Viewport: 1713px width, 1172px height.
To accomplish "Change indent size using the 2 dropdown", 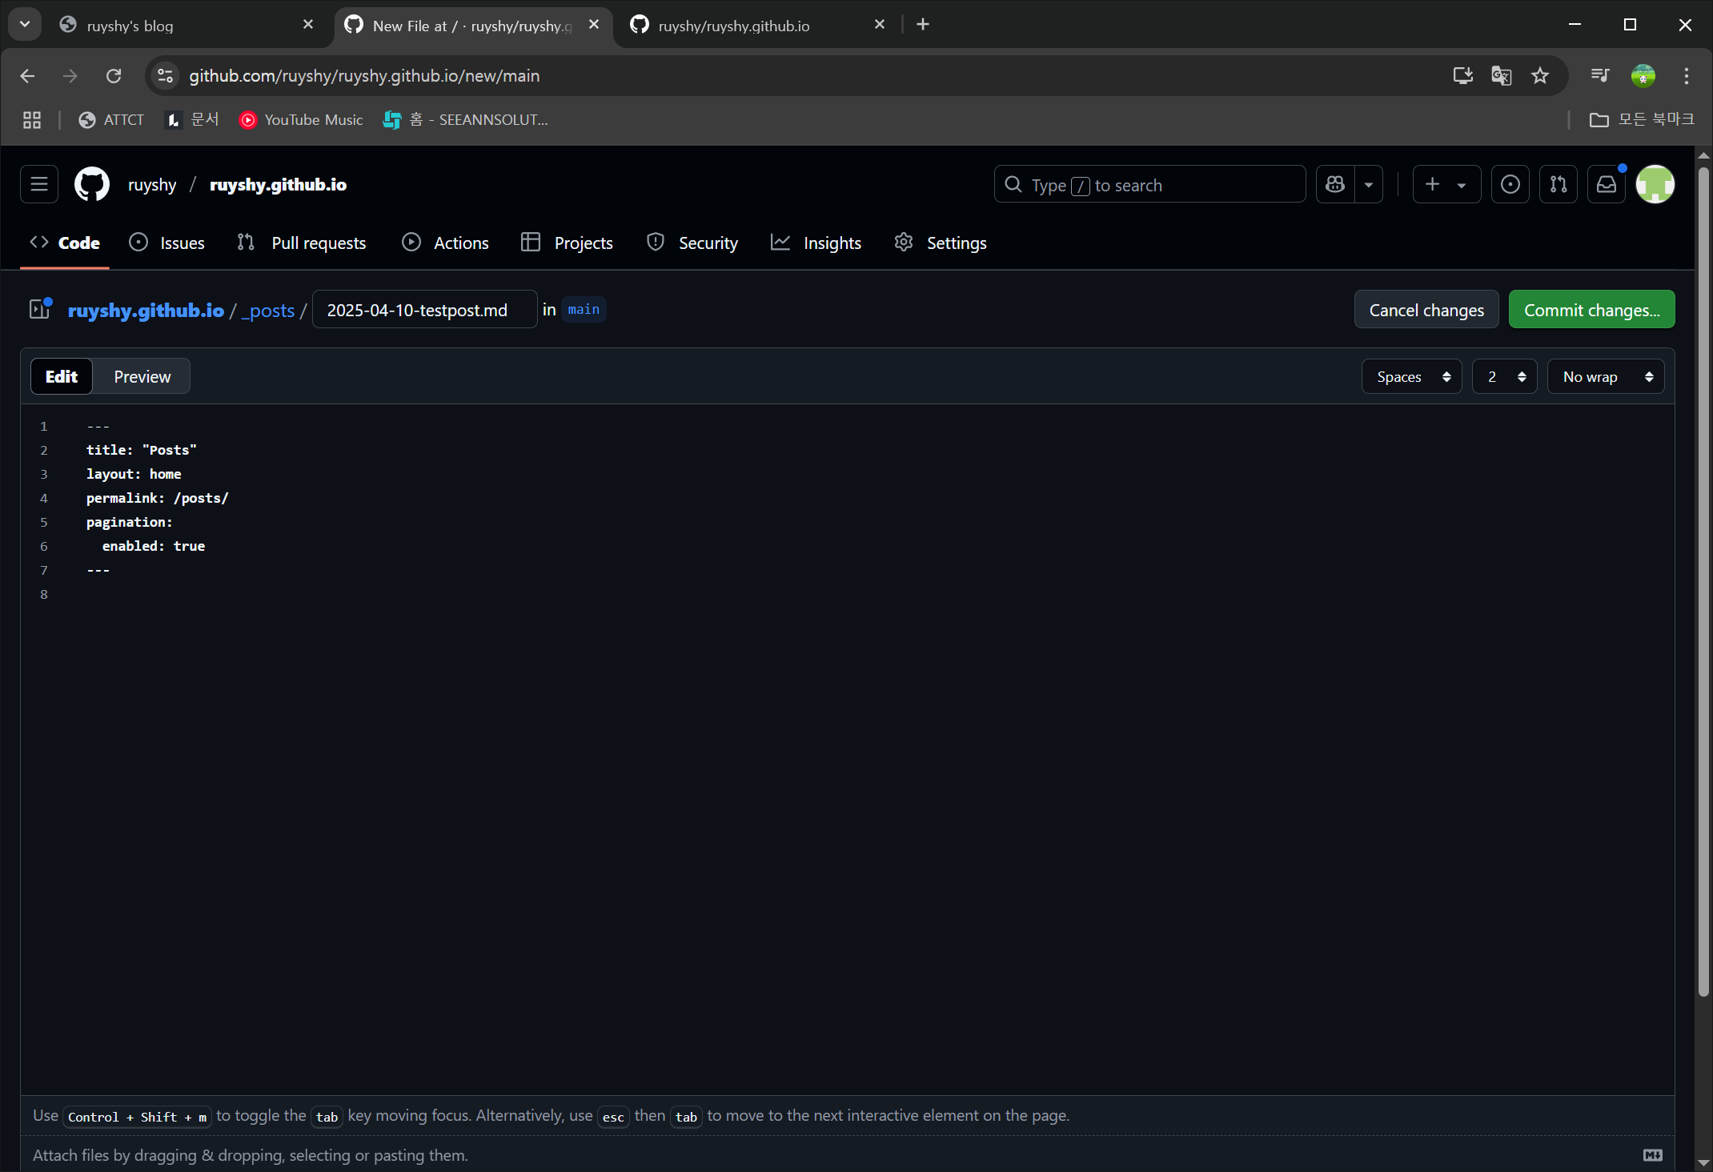I will pyautogui.click(x=1504, y=376).
